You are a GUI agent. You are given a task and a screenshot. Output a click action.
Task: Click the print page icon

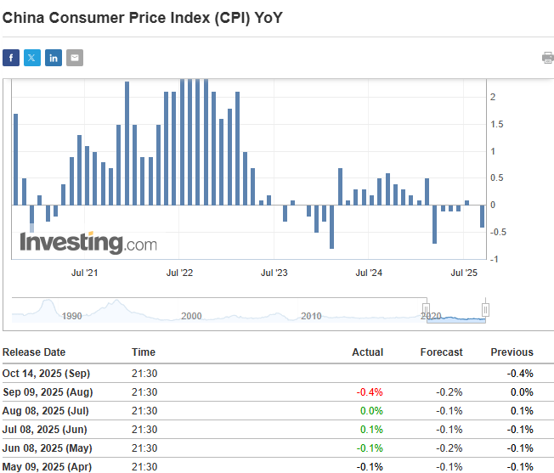point(547,58)
